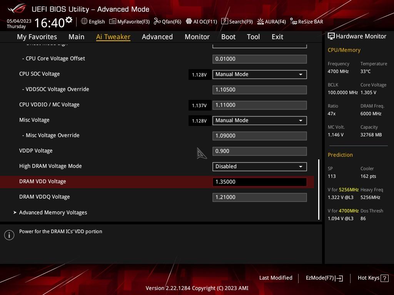This screenshot has height=295, width=394.
Task: Click the 162 pts cooler score
Action: pyautogui.click(x=368, y=176)
